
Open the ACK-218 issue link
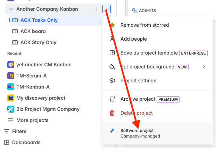click(x=147, y=11)
